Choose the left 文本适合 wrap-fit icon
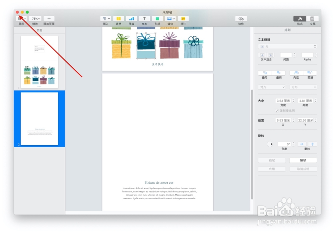This screenshot has height=233, width=335. tap(262, 55)
